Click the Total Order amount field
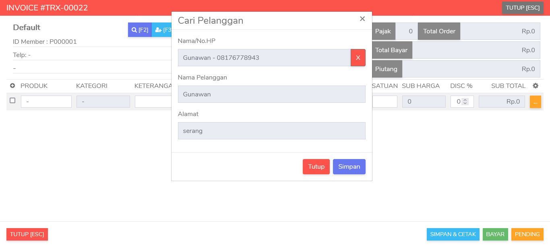The height and width of the screenshot is (247, 550). point(500,31)
